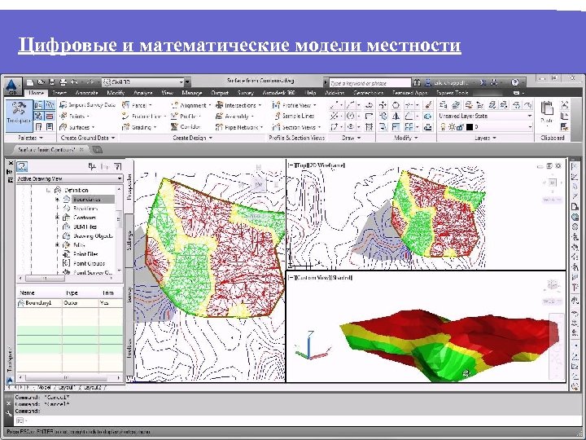Click the Paste button in Clipboard panel
Viewport: 586px width, 440px height.
coord(547,112)
